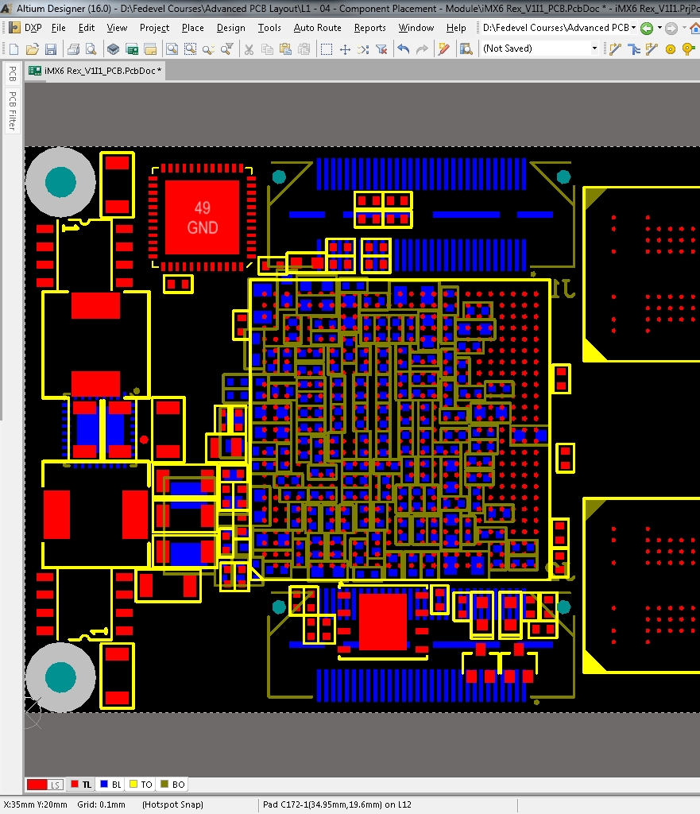Viewport: 700px width, 814px height.
Task: Open the PCB Filter side panel
Action: click(x=12, y=111)
